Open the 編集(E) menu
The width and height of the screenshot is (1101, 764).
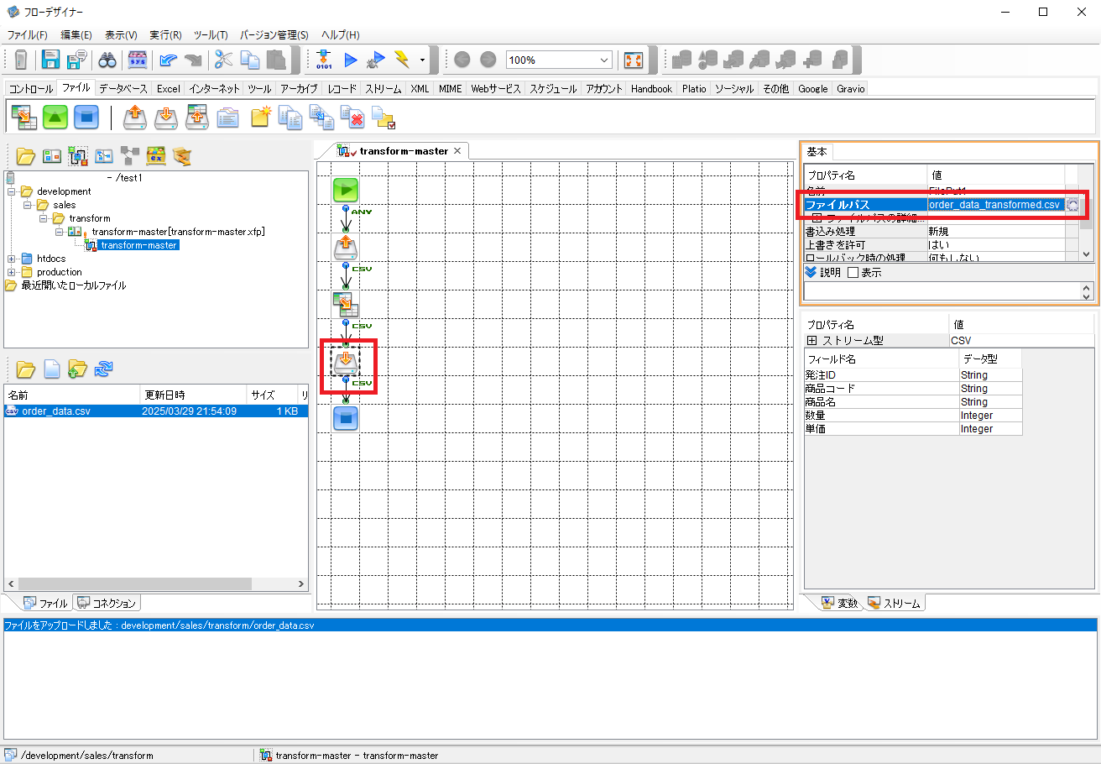tap(76, 35)
